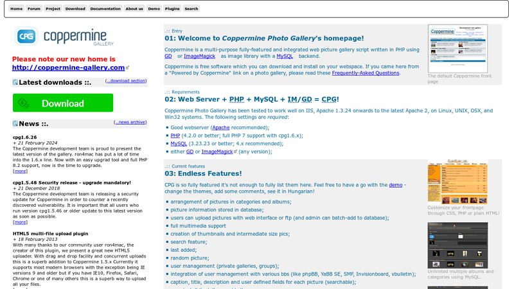This screenshot has height=289, width=514.
Task: Click the GD link in requirements list
Action: tap(190, 152)
